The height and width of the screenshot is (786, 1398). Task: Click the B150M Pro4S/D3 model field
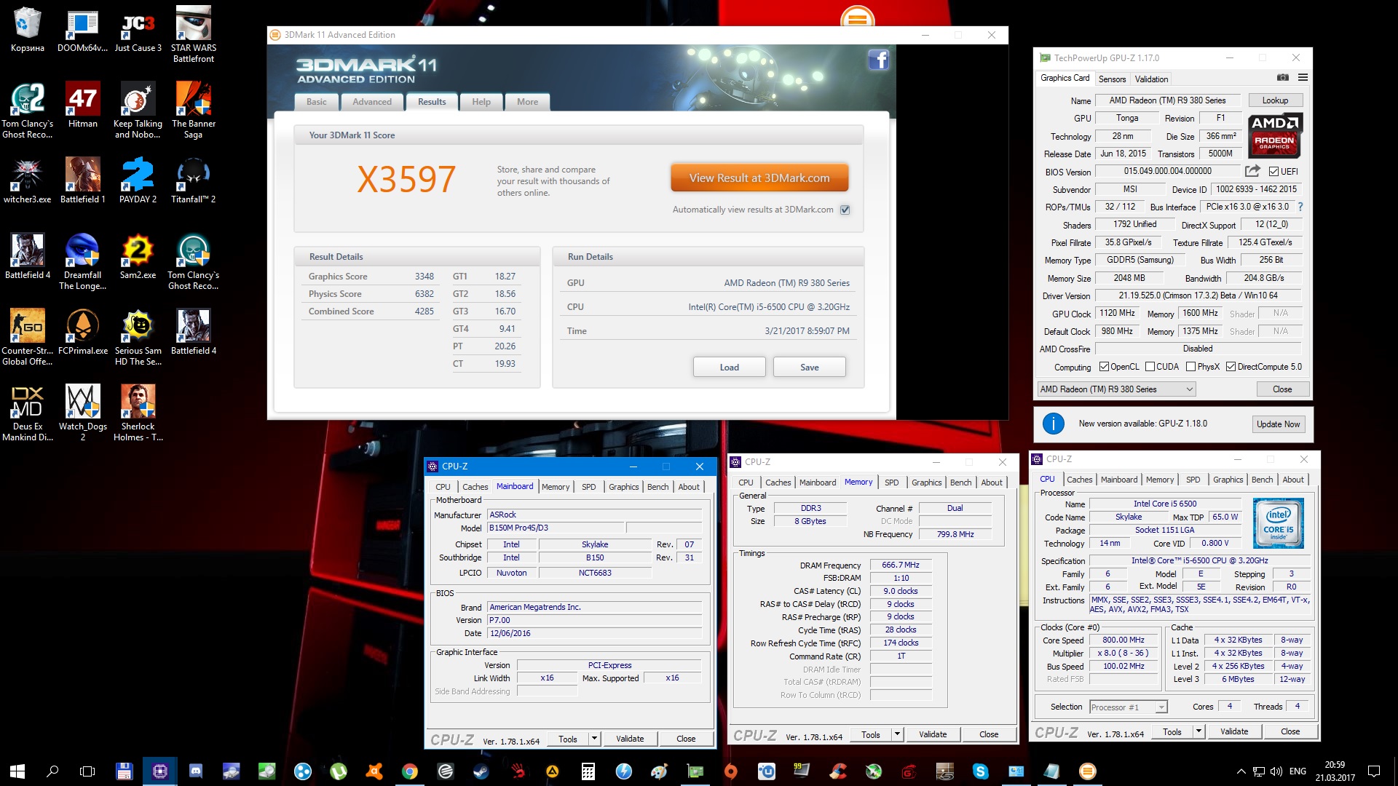(556, 528)
